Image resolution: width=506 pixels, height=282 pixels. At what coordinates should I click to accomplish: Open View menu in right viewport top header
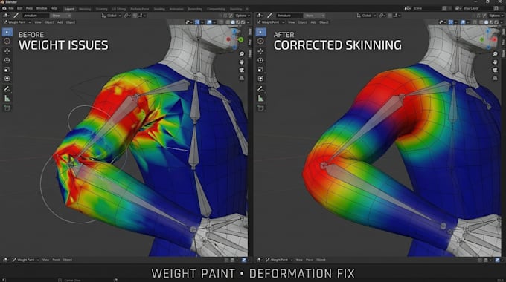click(x=292, y=22)
